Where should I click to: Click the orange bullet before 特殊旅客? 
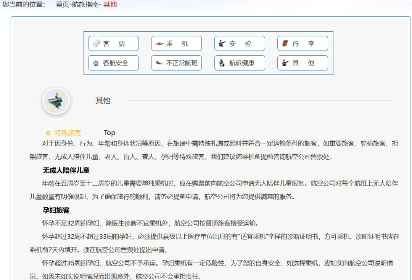coord(48,133)
